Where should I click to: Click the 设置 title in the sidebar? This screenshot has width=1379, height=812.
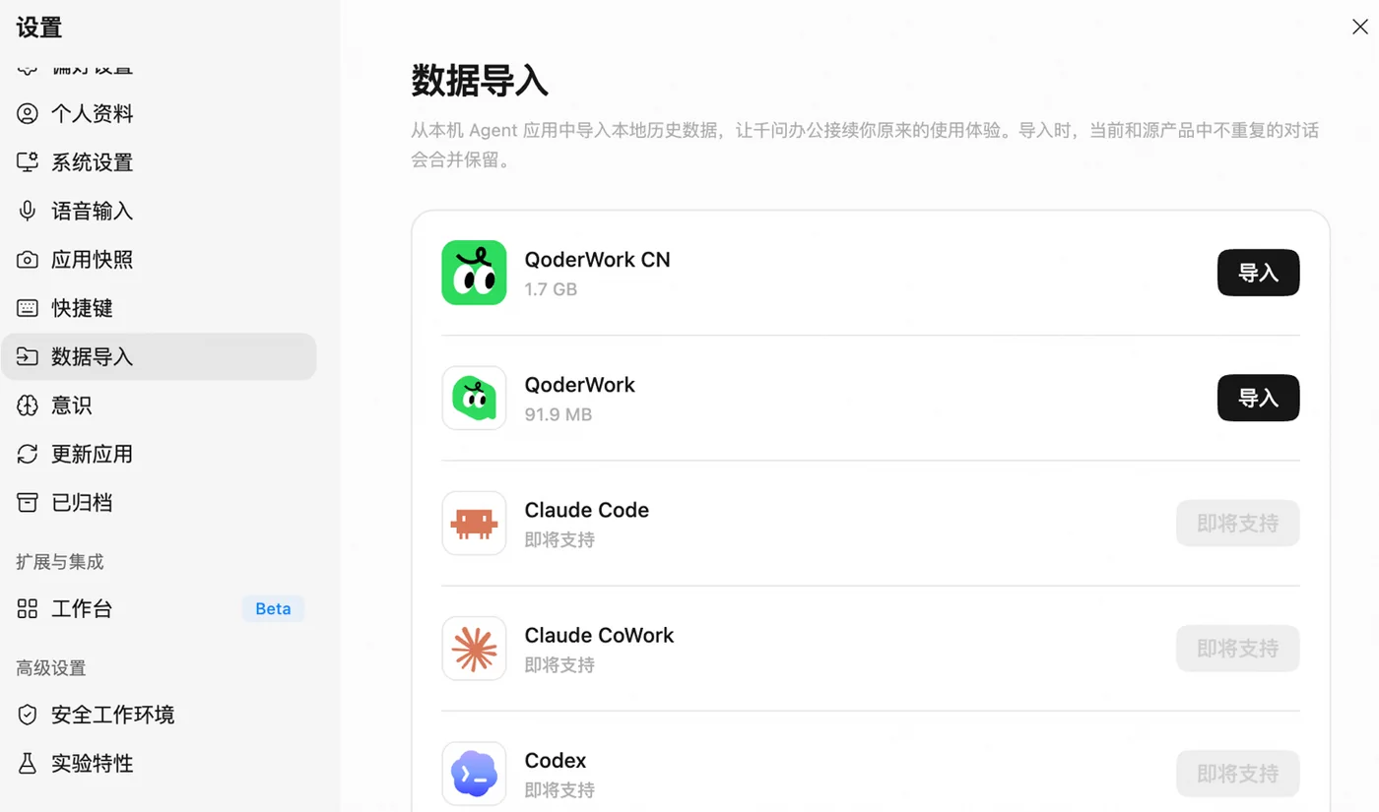39,28
